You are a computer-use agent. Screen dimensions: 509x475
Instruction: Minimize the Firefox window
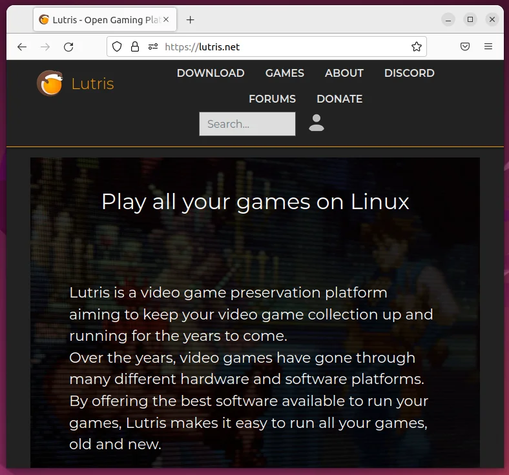point(448,20)
